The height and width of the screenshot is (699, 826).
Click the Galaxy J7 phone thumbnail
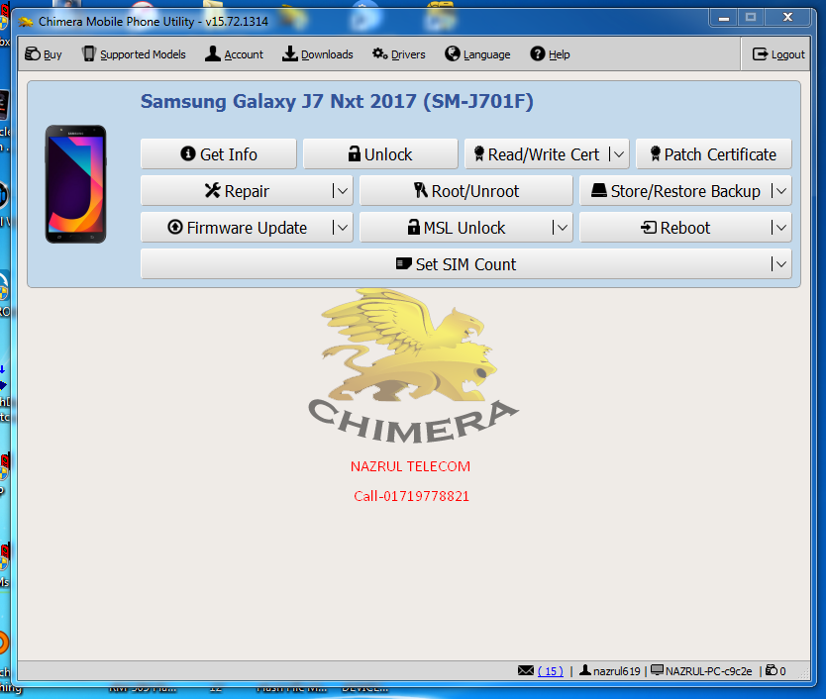tap(74, 183)
